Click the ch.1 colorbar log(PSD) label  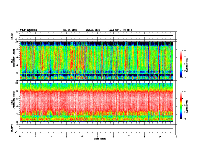tap(187, 65)
